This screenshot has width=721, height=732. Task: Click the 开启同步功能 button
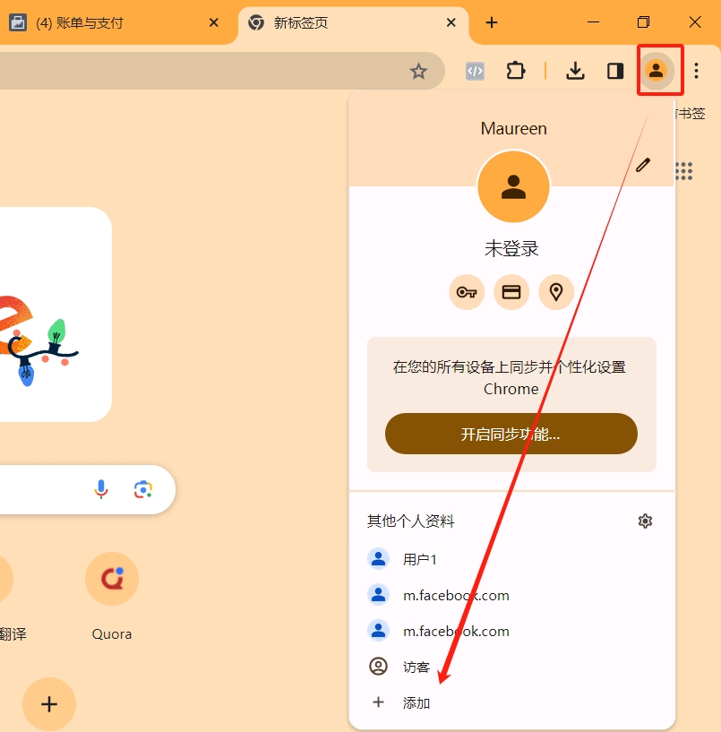(511, 434)
